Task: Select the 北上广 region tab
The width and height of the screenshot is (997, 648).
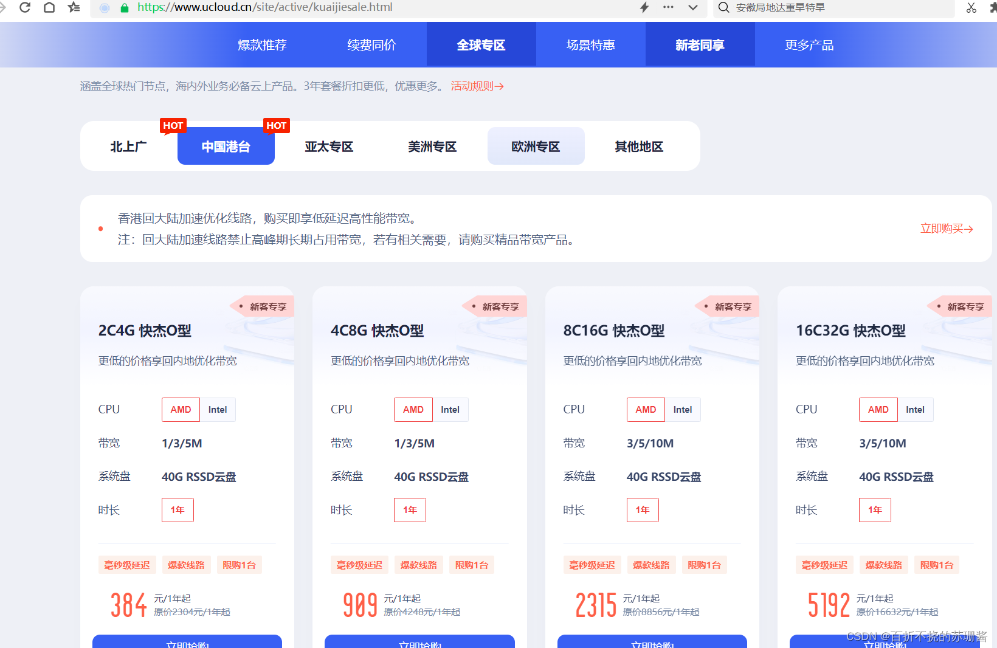Action: coord(128,146)
